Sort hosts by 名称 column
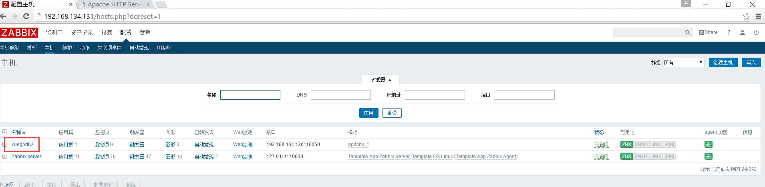 (x=18, y=132)
